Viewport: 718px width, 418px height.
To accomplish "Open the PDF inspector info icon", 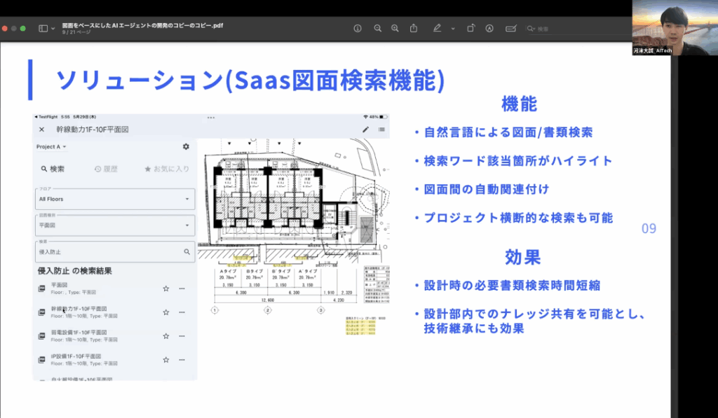I will 358,28.
